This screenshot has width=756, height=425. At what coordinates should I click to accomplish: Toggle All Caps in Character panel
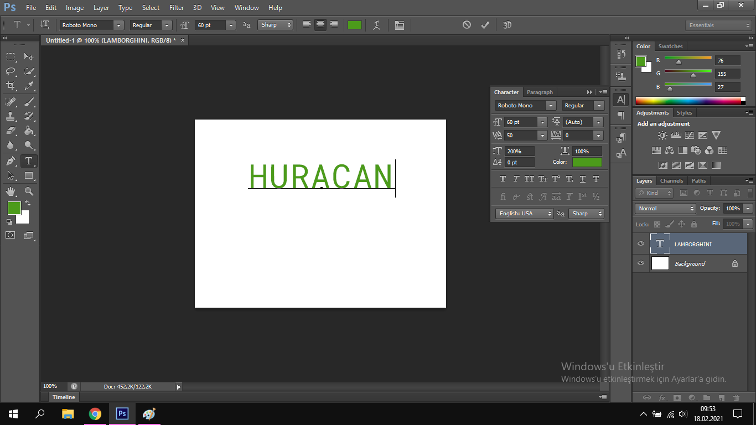pos(529,179)
